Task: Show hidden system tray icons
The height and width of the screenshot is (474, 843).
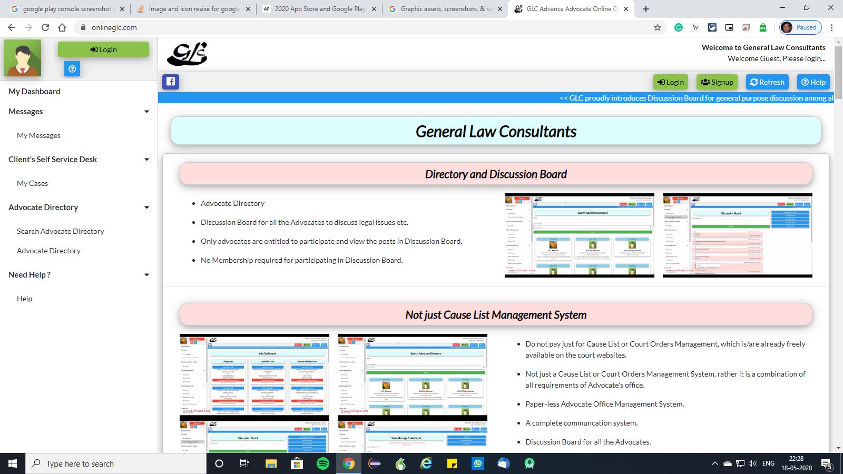Action: click(715, 463)
